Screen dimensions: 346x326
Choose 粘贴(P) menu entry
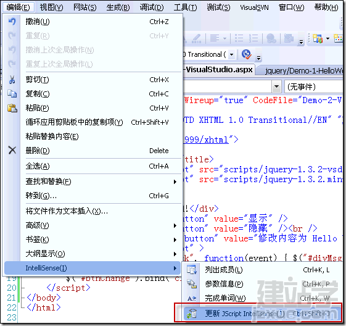(x=93, y=108)
